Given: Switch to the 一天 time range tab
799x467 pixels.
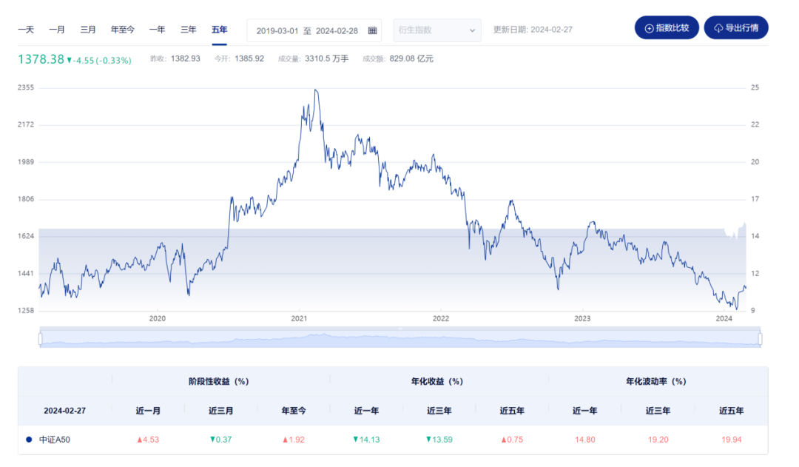Looking at the screenshot, I should 26,30.
